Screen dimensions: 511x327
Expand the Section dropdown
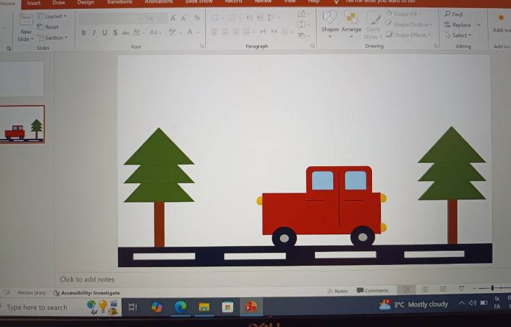(x=55, y=38)
